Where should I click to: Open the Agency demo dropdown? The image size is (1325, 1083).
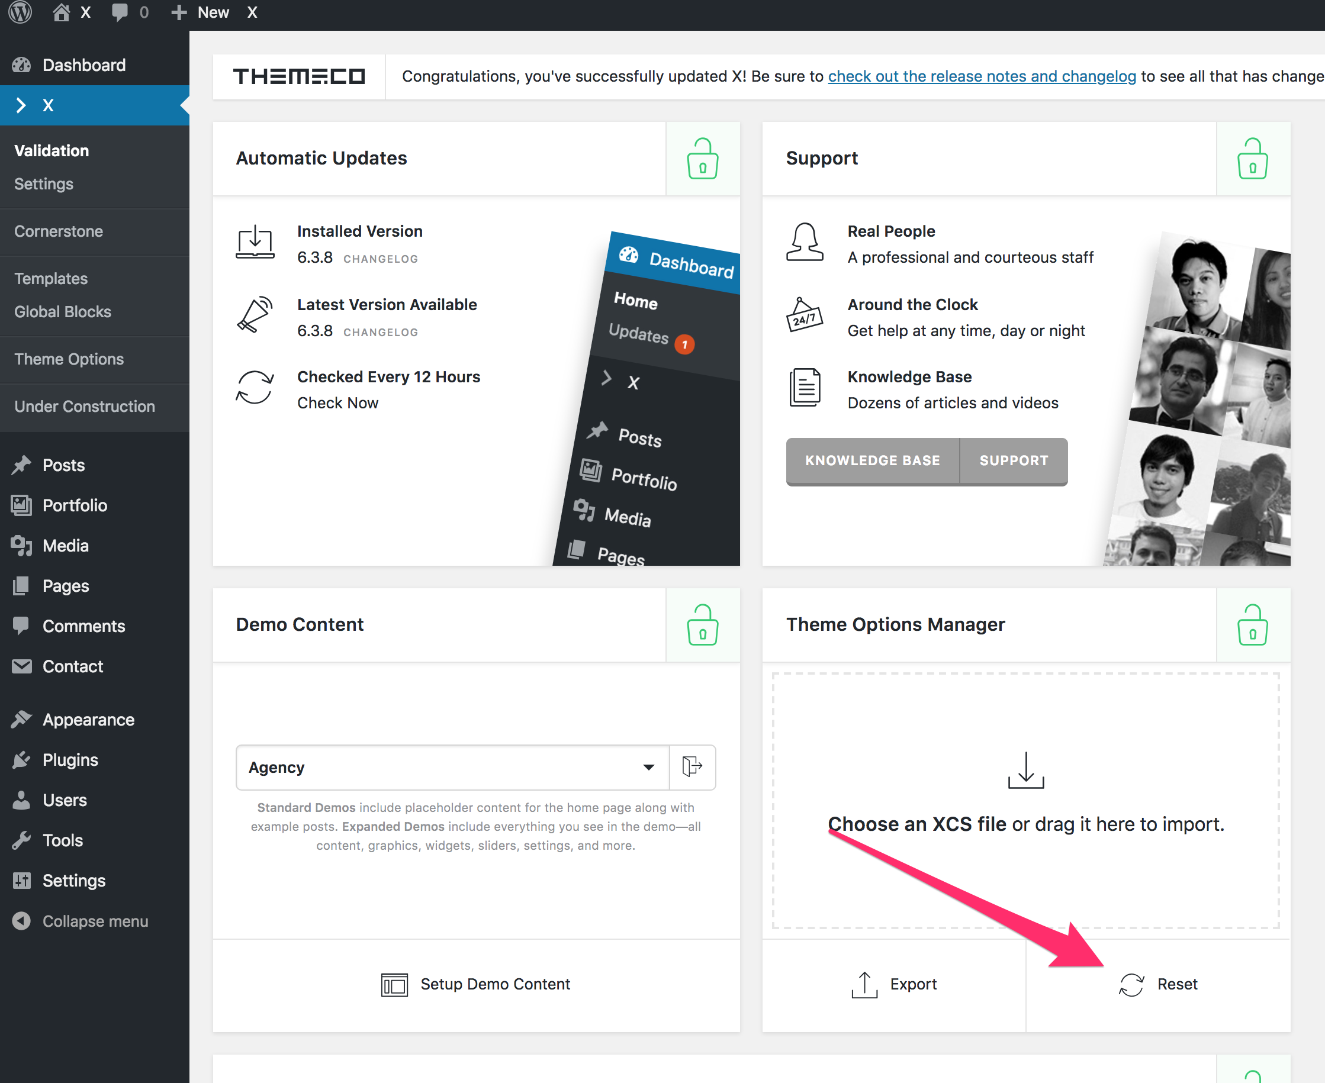(452, 767)
